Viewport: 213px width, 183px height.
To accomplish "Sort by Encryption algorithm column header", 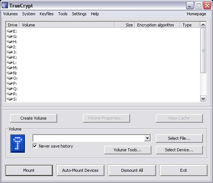I will [157, 25].
